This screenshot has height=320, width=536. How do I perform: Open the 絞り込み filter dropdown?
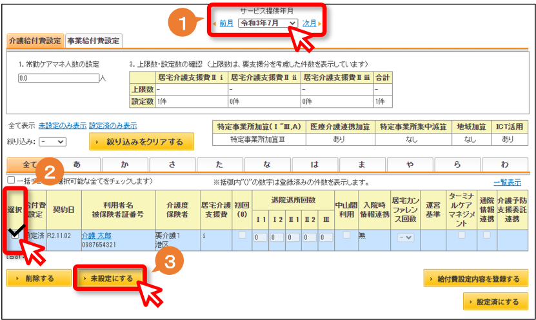[52, 141]
